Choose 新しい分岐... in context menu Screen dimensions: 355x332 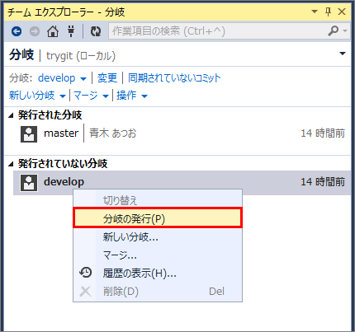(x=158, y=236)
